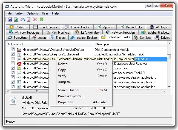Click the Description column header
The height and width of the screenshot is (130, 178).
click(130, 44)
